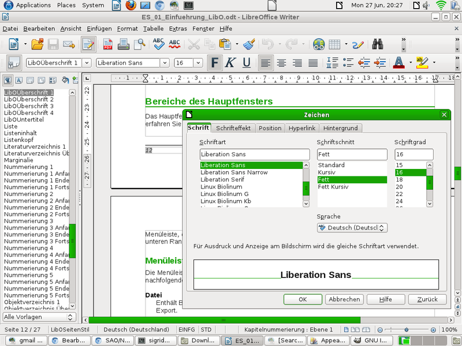Open the Format menu
Screen dimensions: 462x346
click(127, 28)
